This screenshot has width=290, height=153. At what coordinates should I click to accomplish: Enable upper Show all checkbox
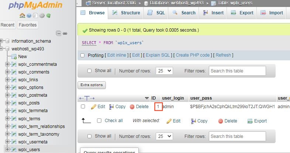pos(90,71)
